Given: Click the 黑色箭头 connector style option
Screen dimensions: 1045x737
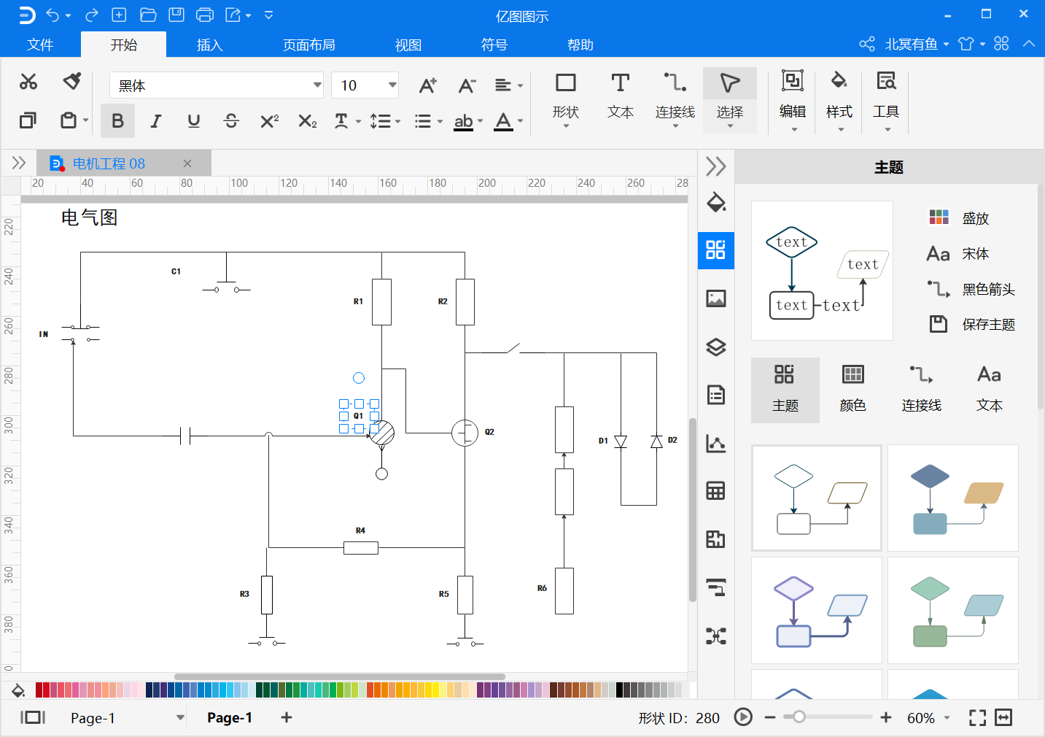Looking at the screenshot, I should pyautogui.click(x=971, y=289).
